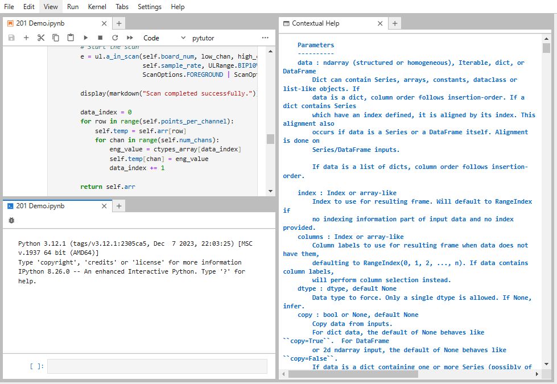557x384 pixels.
Task: Open the notebook toolbar overflow menu (three dots)
Action: [x=265, y=38]
